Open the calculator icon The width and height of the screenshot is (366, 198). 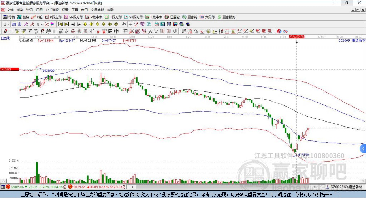163,24
